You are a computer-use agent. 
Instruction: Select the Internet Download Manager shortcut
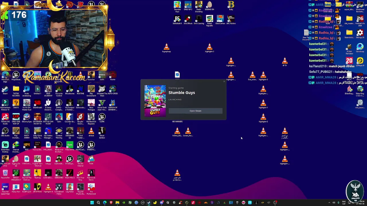(x=16, y=147)
